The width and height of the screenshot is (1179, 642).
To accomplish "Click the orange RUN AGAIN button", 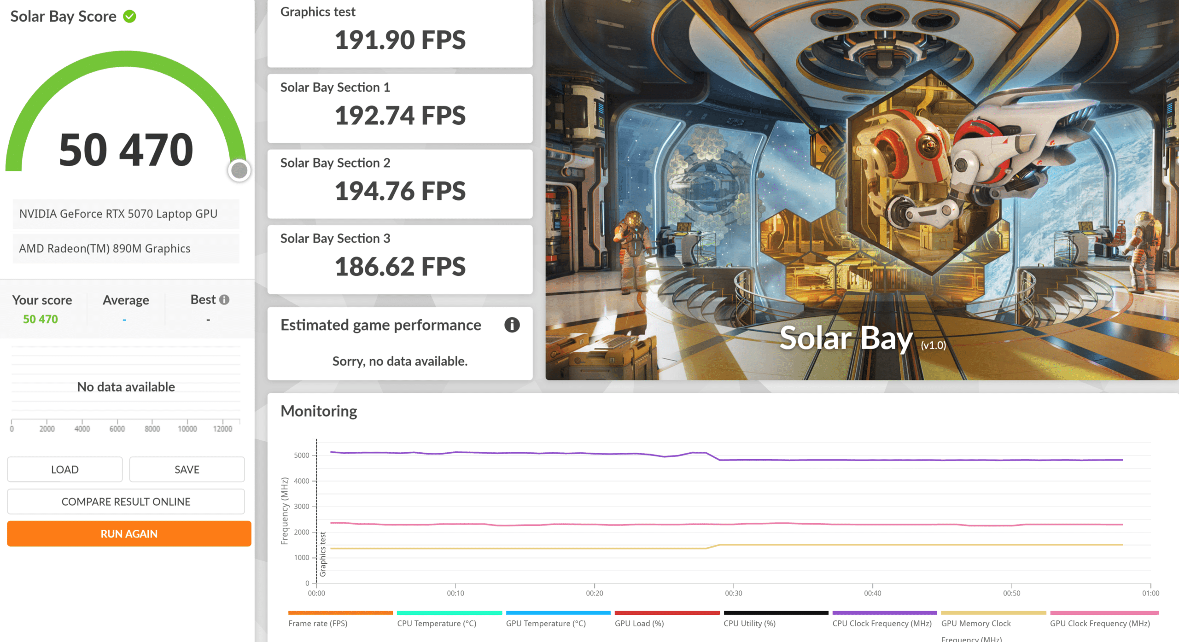I will [x=129, y=534].
